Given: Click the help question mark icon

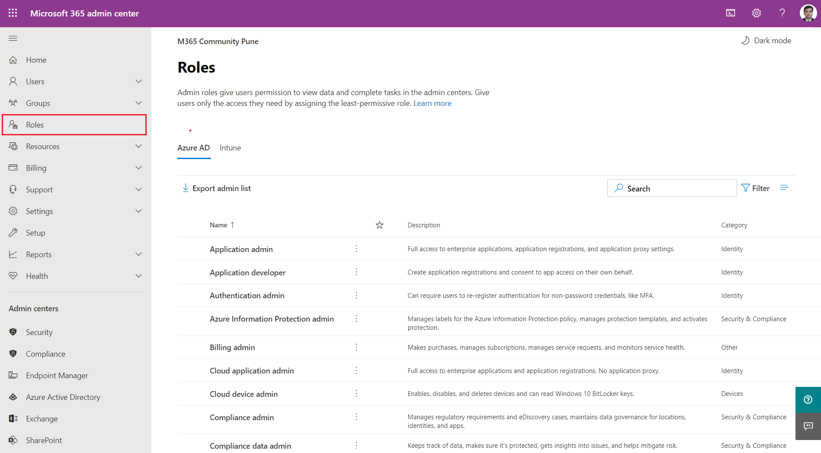Looking at the screenshot, I should coord(782,13).
